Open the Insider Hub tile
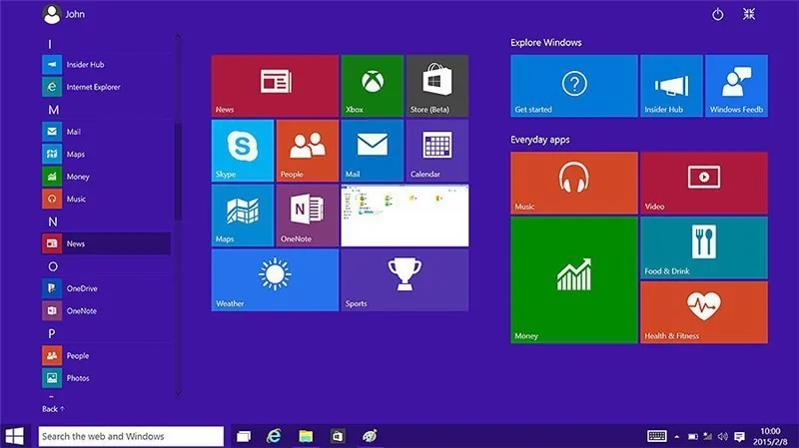This screenshot has width=799, height=448. pos(671,86)
